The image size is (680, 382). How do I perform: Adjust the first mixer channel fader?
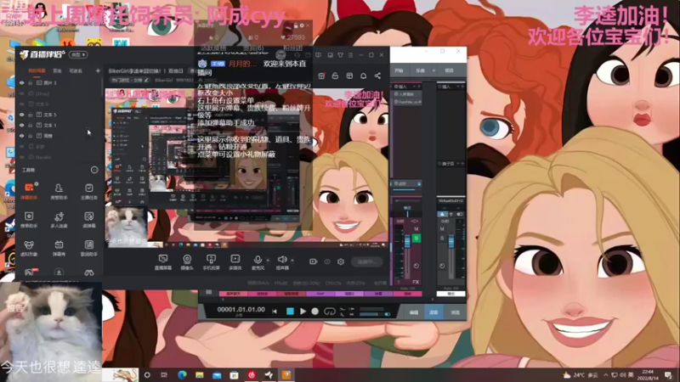[407, 241]
